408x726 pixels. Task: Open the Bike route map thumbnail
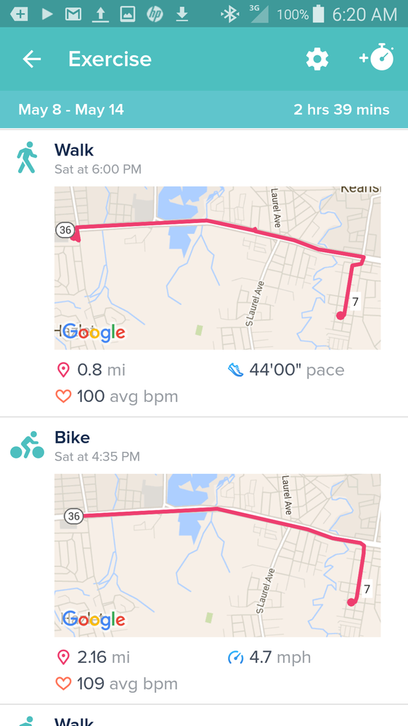[217, 555]
